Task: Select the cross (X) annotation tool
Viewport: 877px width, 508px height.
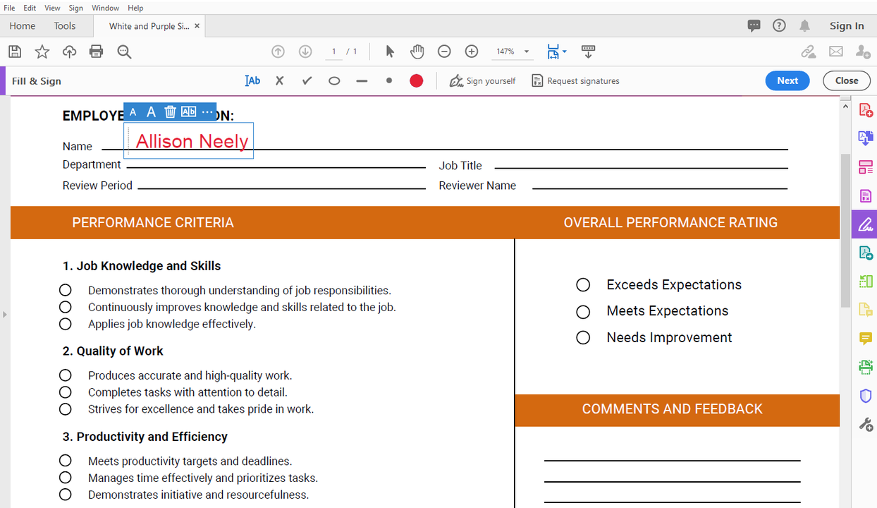Action: tap(279, 80)
